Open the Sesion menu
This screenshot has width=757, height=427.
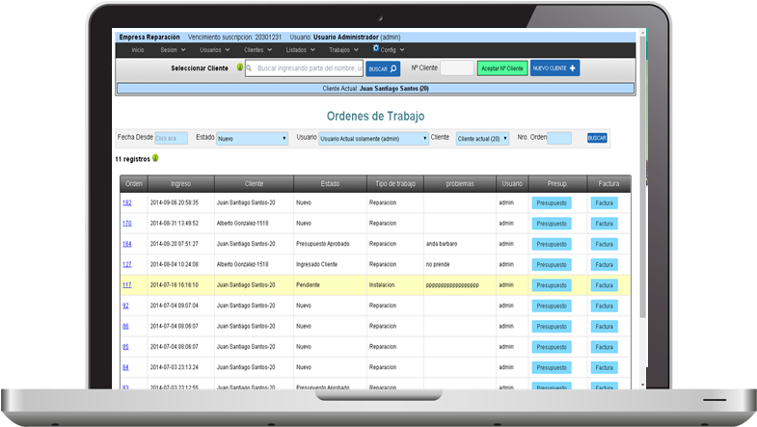[171, 49]
